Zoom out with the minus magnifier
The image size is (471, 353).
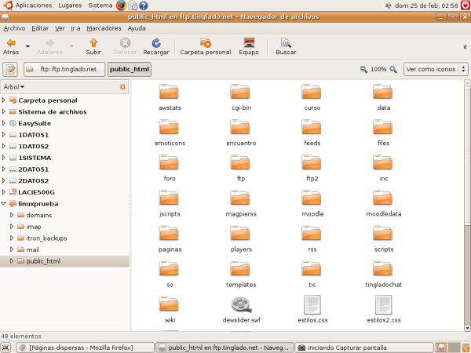click(363, 69)
